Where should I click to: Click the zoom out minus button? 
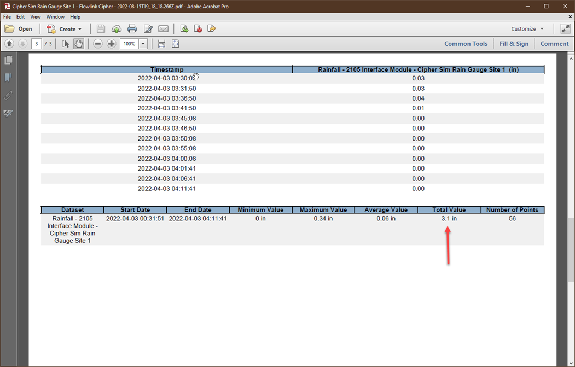click(98, 44)
